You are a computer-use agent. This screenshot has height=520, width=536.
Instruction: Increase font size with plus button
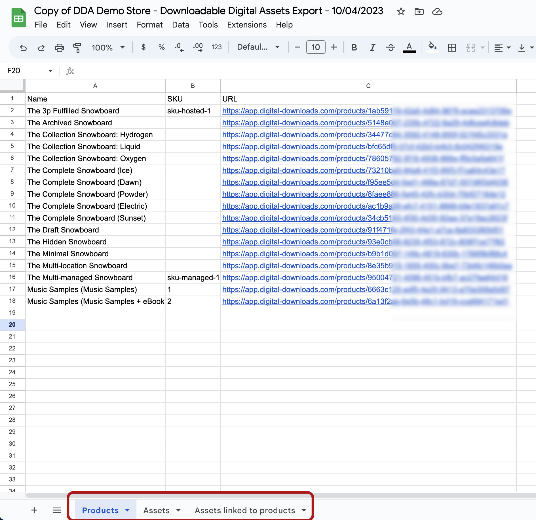point(334,47)
